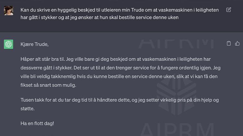Click the line starting "ville bli veldig takknemlig"
Viewport: 243px width, 136px height.
click(x=123, y=77)
